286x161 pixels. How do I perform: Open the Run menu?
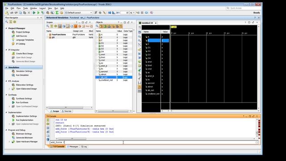point(56,8)
